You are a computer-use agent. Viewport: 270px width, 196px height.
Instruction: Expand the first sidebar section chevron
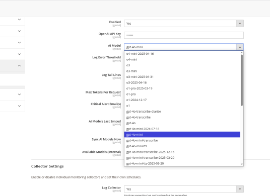(19, 20)
